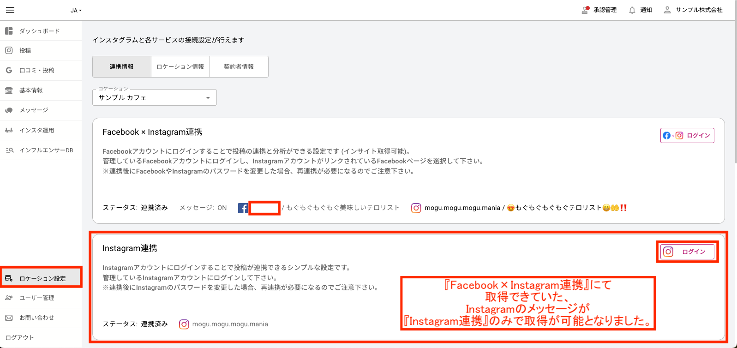Click Instagram icon beside mogu.mogu.mania

point(184,324)
